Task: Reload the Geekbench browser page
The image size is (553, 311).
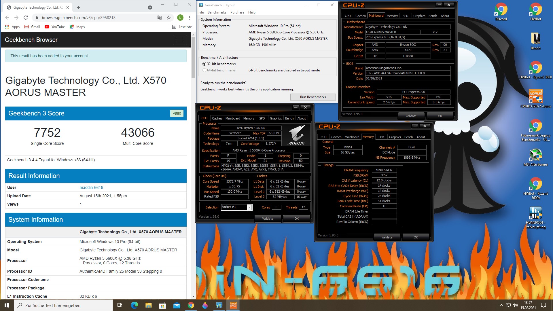Action: [26, 18]
